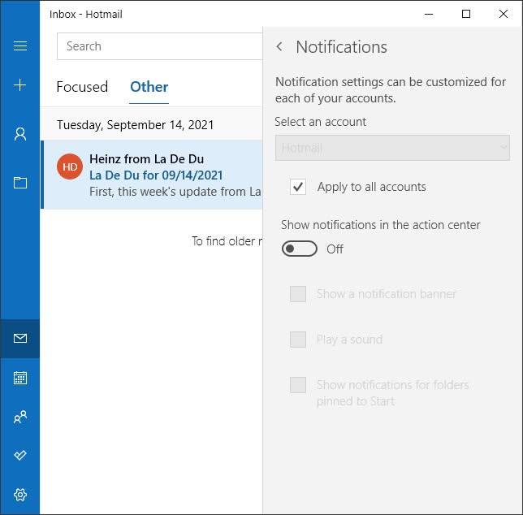The width and height of the screenshot is (523, 515).
Task: Switch to Calendar icon
Action: (x=20, y=378)
